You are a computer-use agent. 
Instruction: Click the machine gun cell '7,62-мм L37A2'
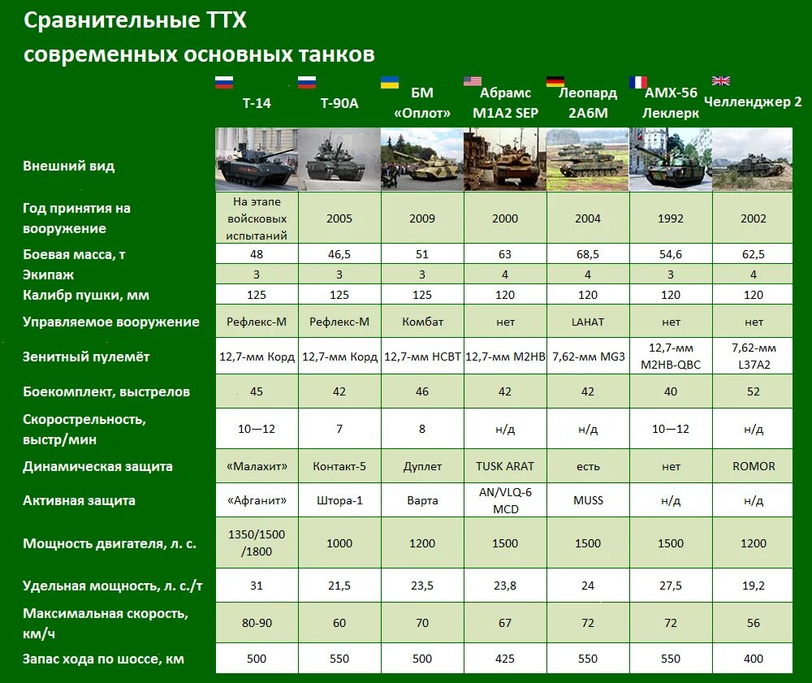[x=753, y=357]
